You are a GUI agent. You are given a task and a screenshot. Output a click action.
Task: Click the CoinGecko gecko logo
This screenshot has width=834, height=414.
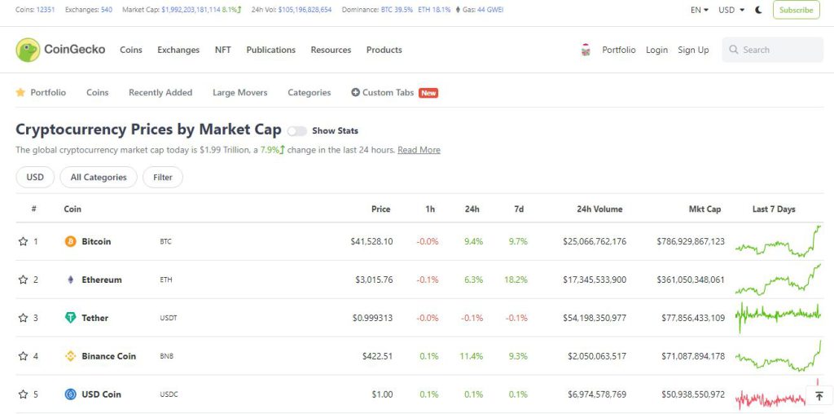tap(28, 50)
